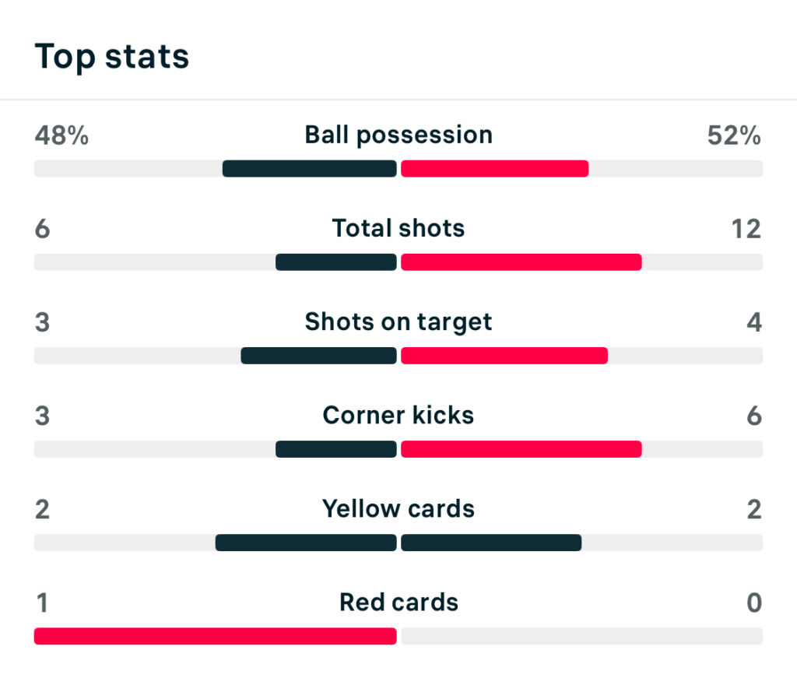Select the Shots on target label
Screen dimensions: 797x678
398,321
